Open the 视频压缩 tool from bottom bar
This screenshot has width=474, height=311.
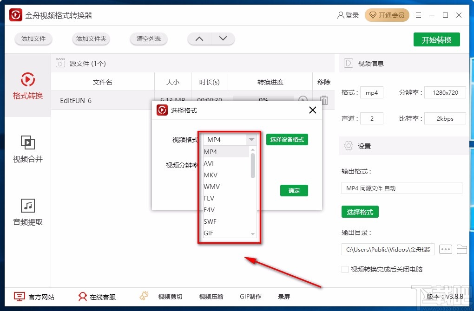(x=211, y=296)
